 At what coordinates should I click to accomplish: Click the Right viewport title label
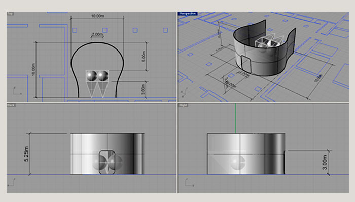click(x=184, y=105)
